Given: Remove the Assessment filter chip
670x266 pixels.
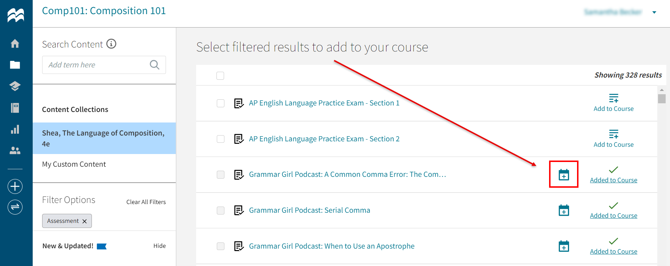Looking at the screenshot, I should (x=85, y=221).
